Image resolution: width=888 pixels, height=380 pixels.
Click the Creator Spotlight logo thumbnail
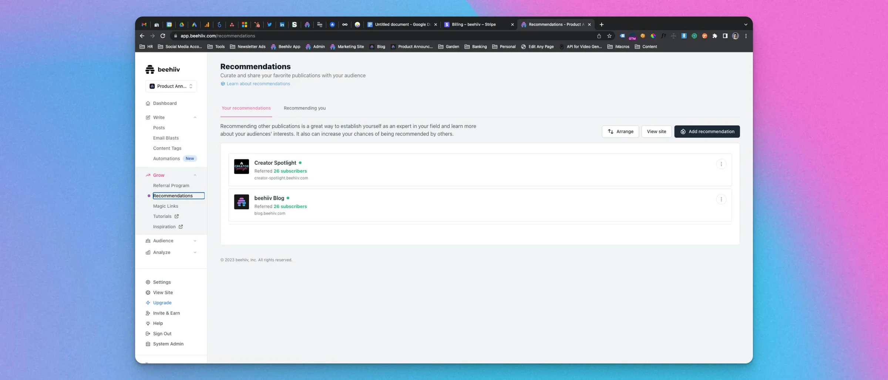242,167
